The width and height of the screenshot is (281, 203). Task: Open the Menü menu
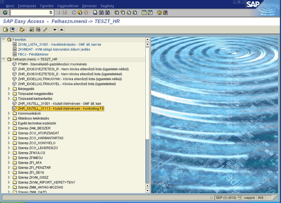[x=10, y=6]
